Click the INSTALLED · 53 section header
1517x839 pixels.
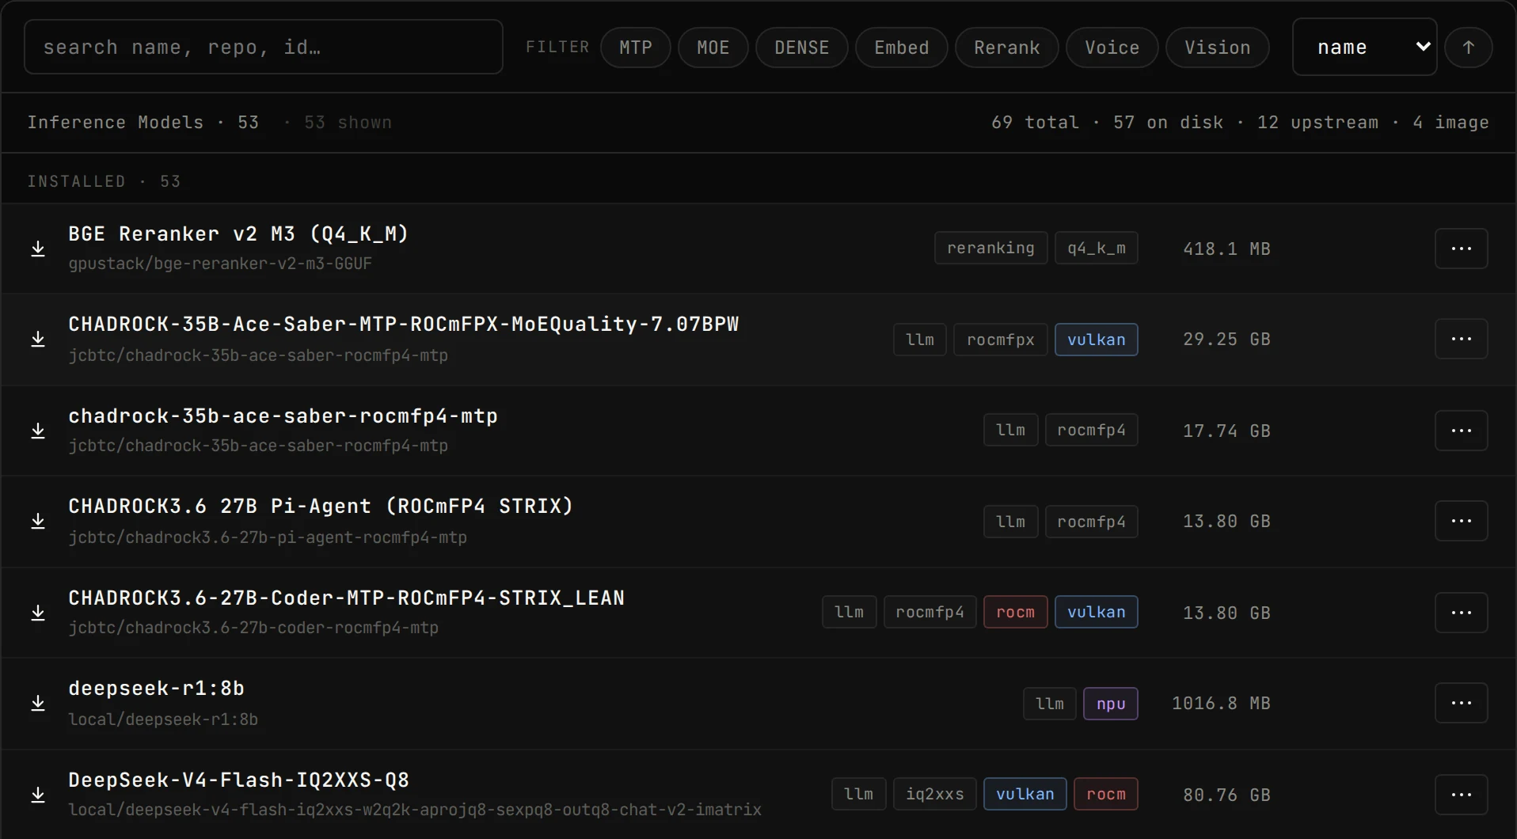pyautogui.click(x=104, y=181)
